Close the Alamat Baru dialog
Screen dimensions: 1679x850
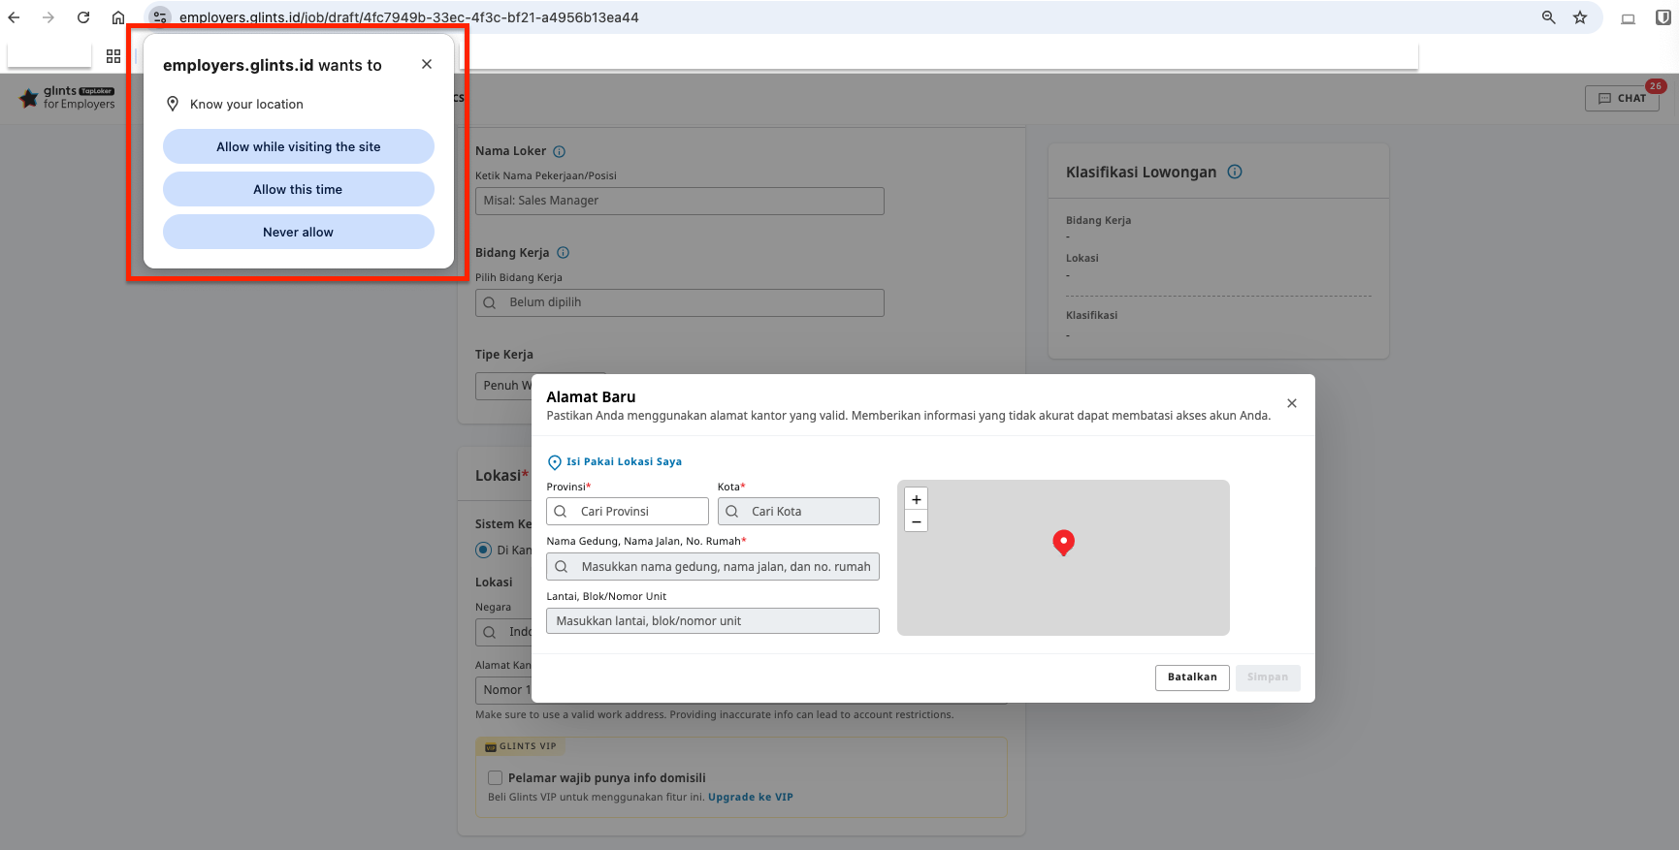[1292, 403]
